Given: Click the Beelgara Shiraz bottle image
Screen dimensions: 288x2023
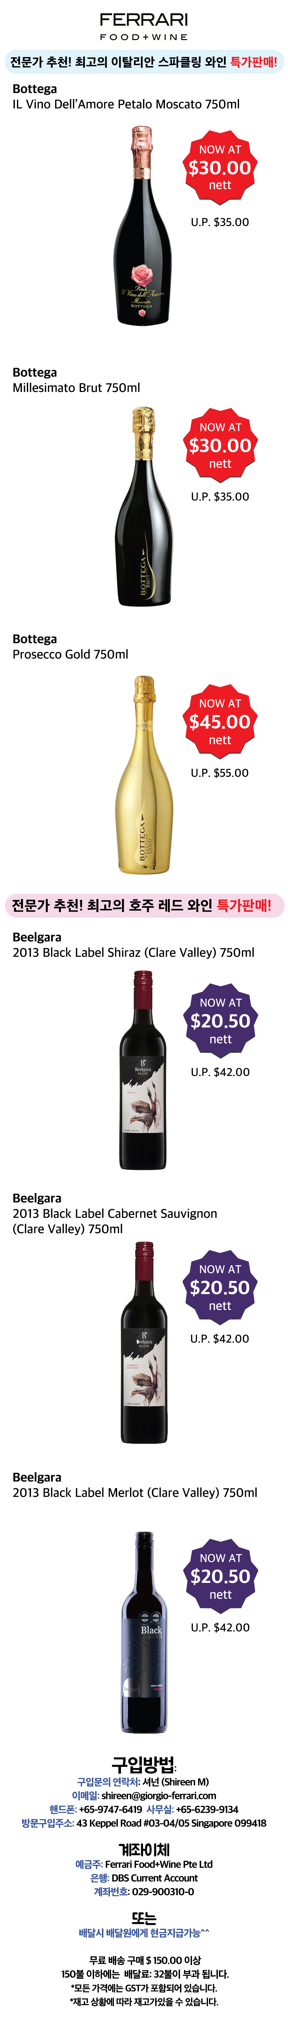Looking at the screenshot, I should coord(143,1070).
